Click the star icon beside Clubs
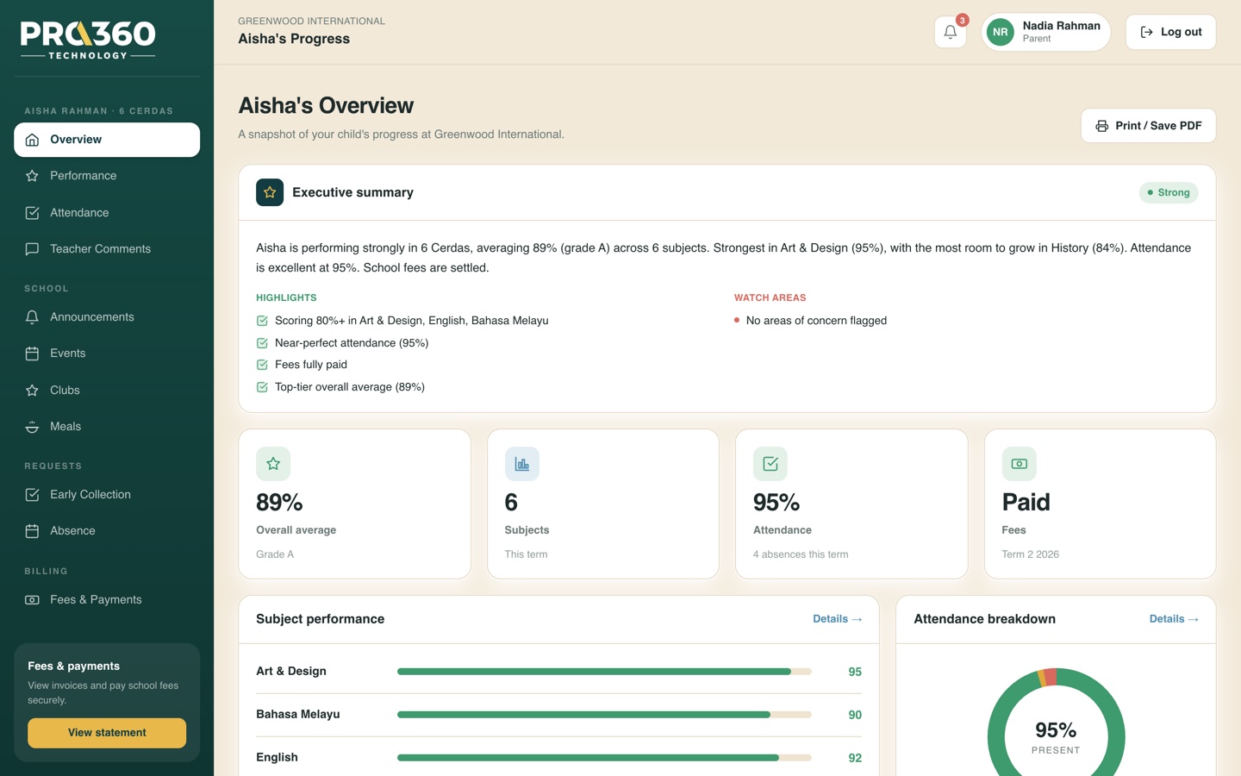Viewport: 1241px width, 776px height. pos(32,391)
